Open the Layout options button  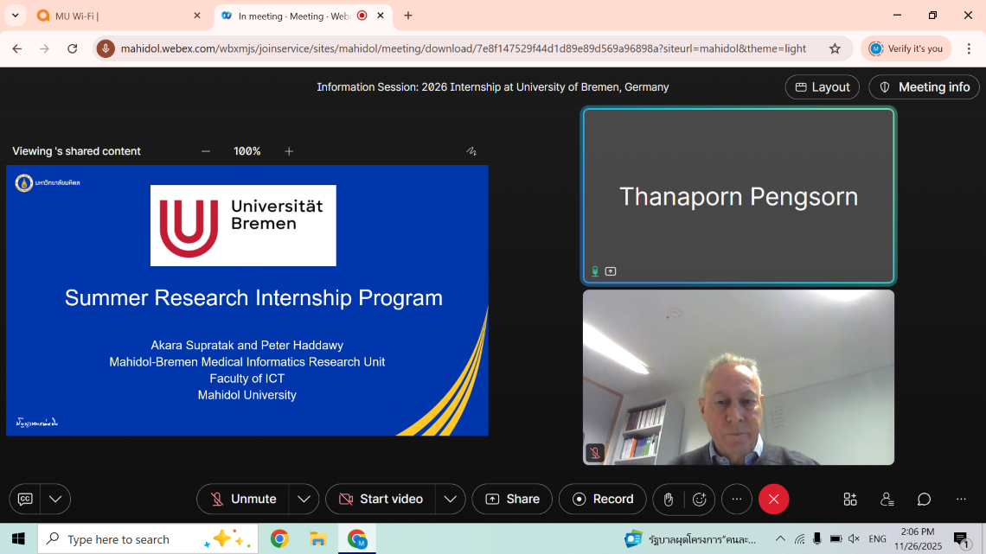822,87
